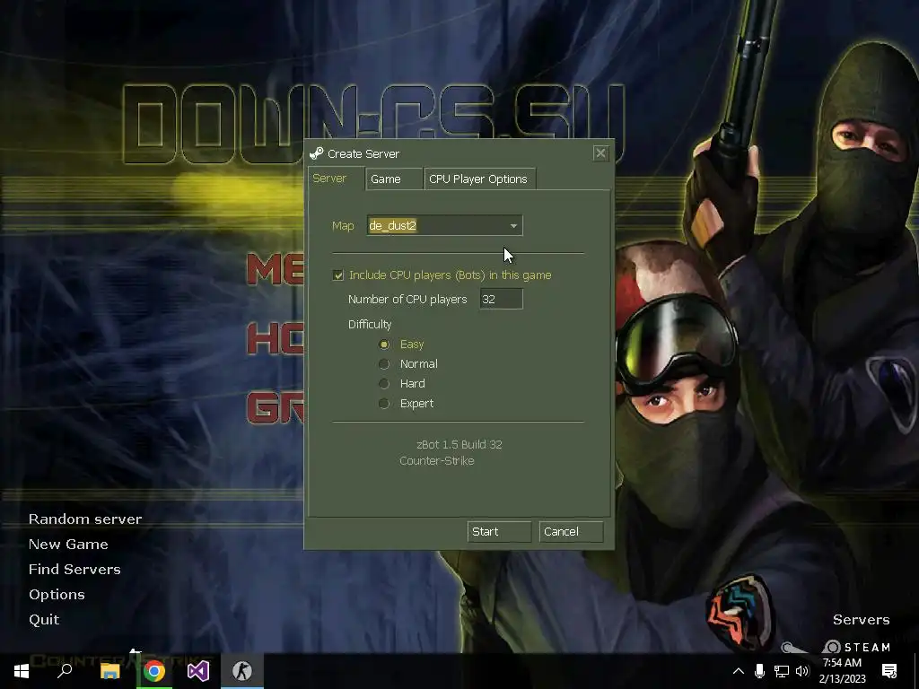The height and width of the screenshot is (689, 919).
Task: Open the notification center icon
Action: 889,671
